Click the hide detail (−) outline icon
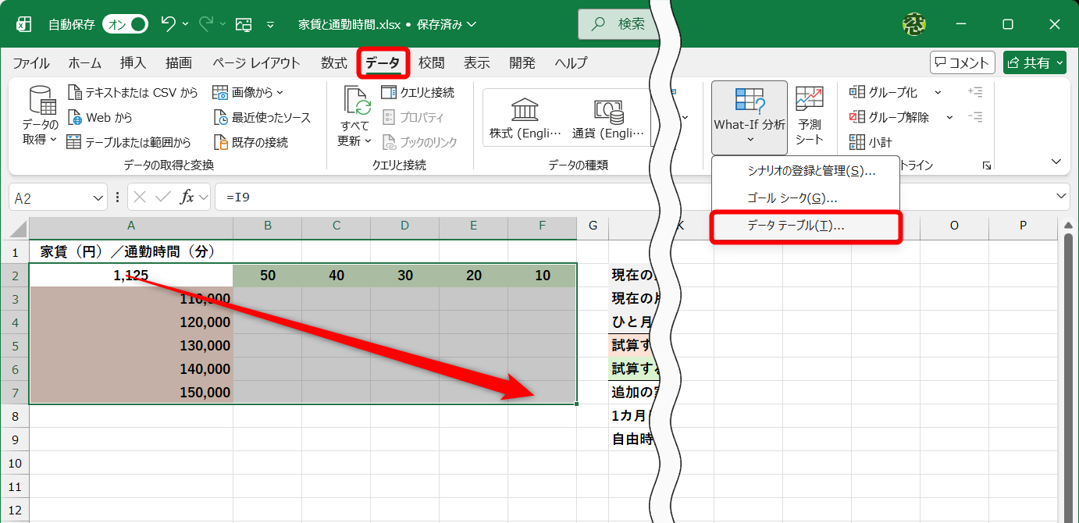 [x=975, y=117]
